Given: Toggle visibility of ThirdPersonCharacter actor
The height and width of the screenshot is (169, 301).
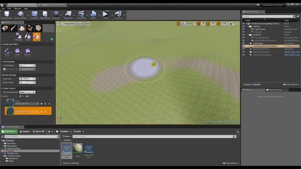Looking at the screenshot, I should (244, 55).
